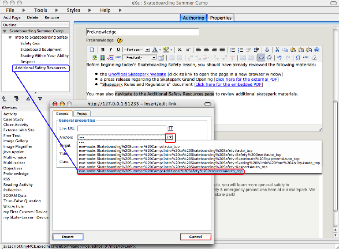Click the Preknowledge yellow help question icon
Image resolution: width=339 pixels, height=249 pixels.
pyautogui.click(x=119, y=40)
